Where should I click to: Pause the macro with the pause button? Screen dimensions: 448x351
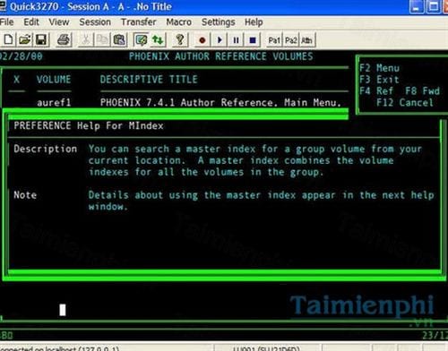click(x=236, y=40)
